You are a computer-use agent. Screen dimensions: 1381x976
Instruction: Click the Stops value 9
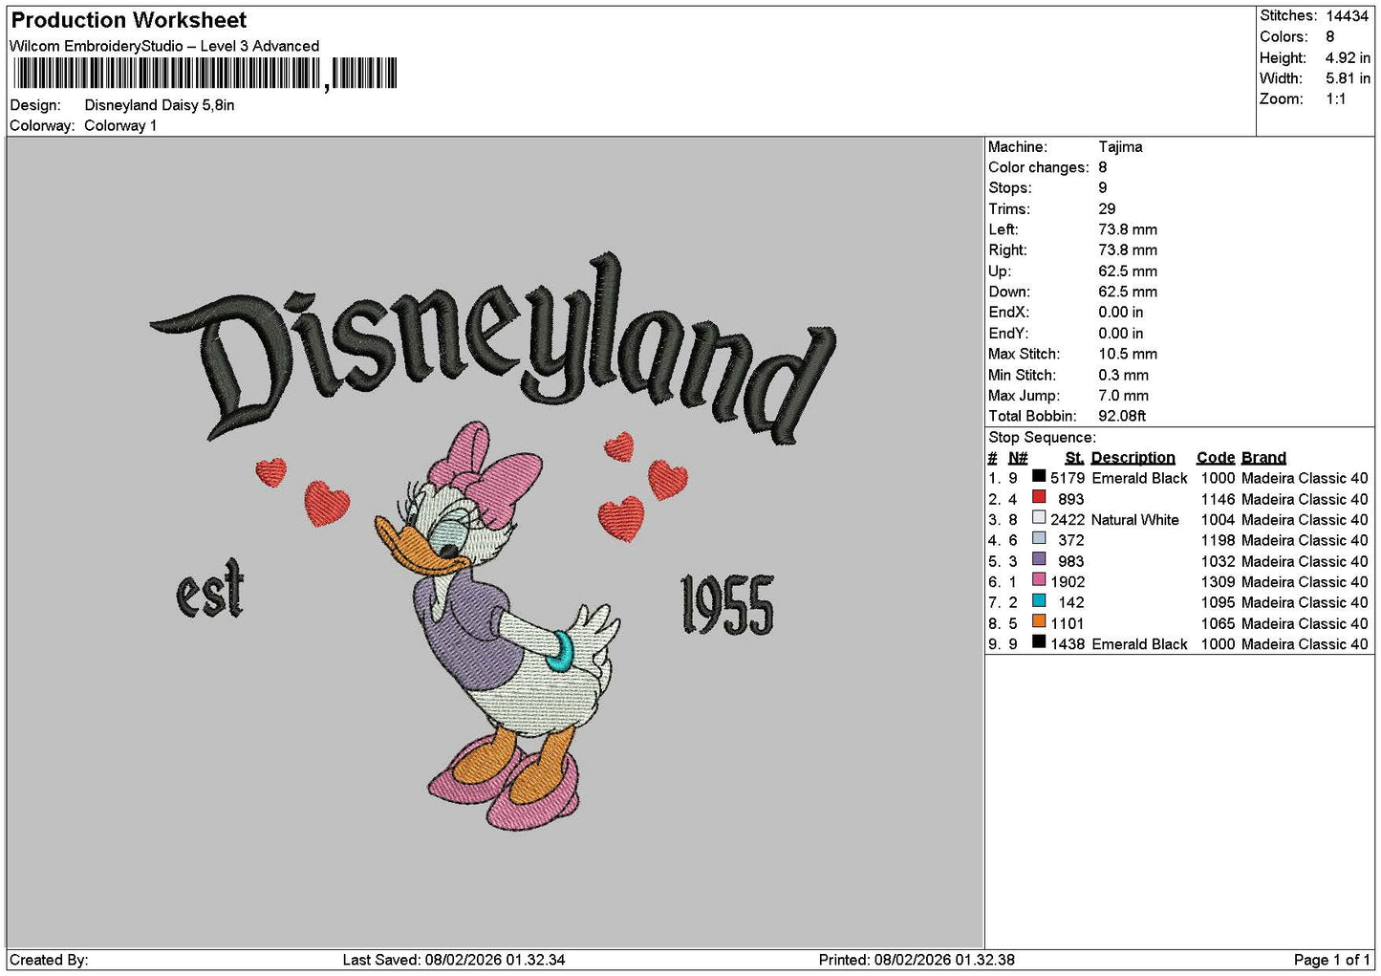(1103, 188)
